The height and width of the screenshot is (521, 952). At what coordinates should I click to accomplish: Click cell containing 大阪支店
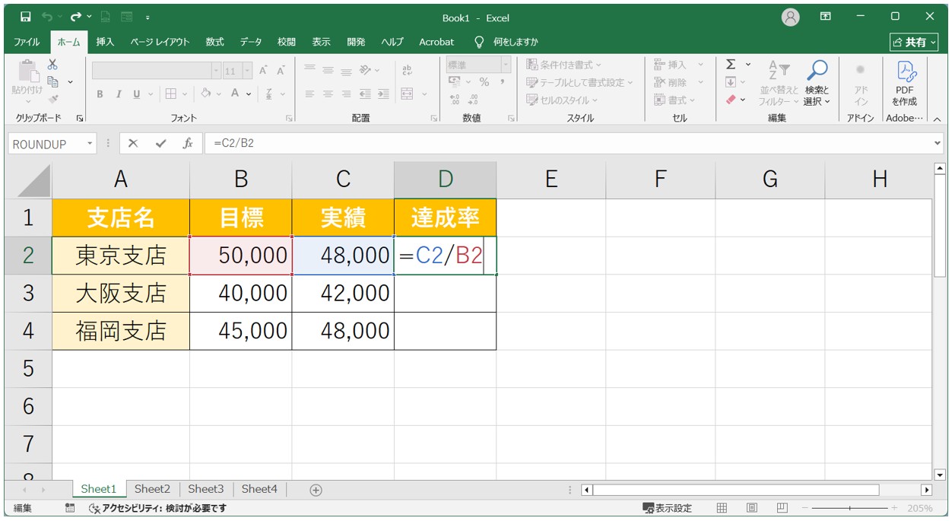tap(121, 293)
